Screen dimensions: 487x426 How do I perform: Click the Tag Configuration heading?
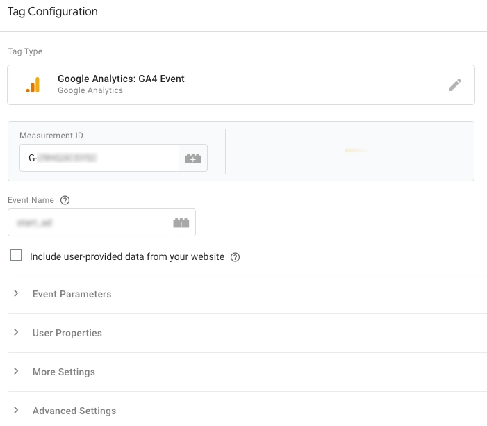[53, 12]
